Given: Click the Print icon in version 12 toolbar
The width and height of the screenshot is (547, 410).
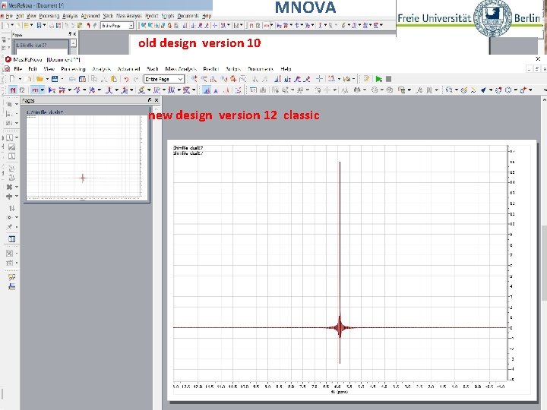Looking at the screenshot, I should pyautogui.click(x=72, y=79).
